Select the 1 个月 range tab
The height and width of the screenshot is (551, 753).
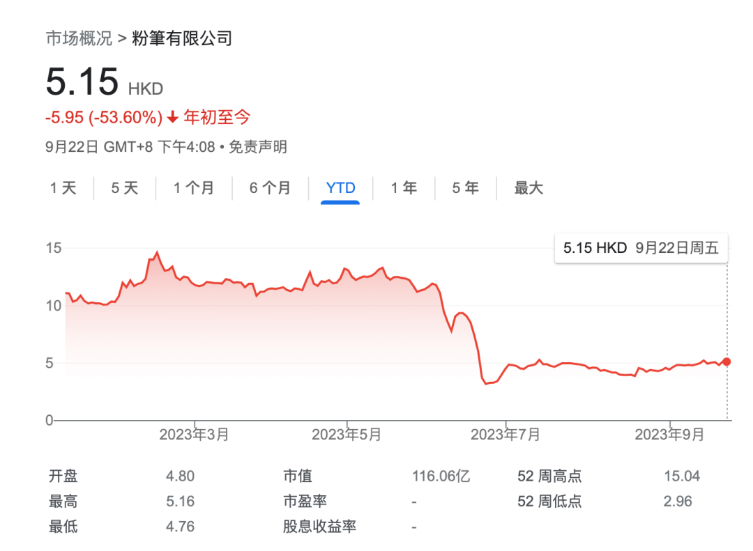[194, 187]
